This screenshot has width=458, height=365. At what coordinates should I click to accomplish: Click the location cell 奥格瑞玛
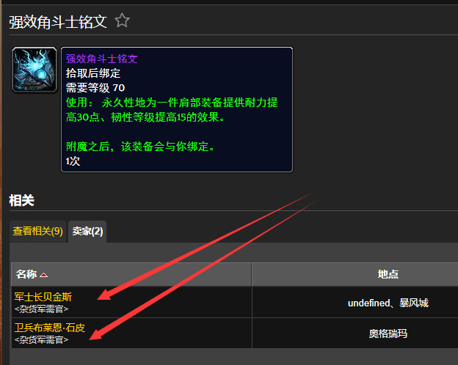(x=388, y=333)
